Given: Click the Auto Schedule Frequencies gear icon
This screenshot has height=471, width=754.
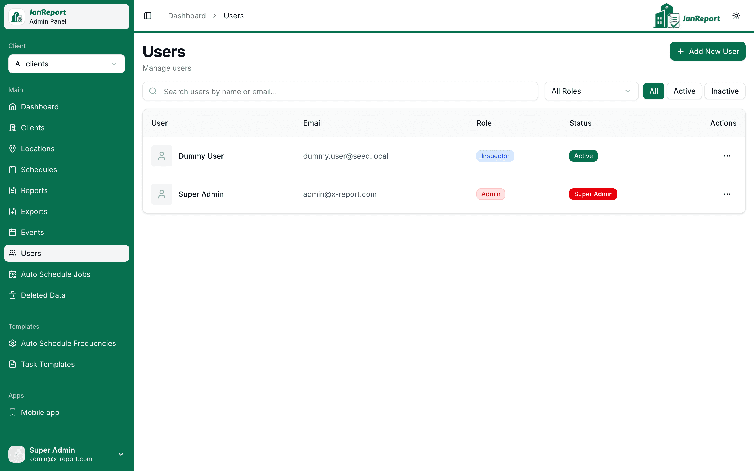Looking at the screenshot, I should [x=13, y=343].
